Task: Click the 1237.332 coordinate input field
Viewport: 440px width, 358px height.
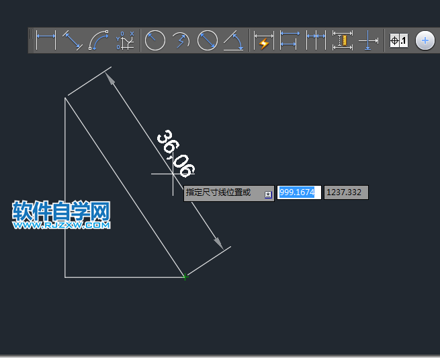Action: 346,192
